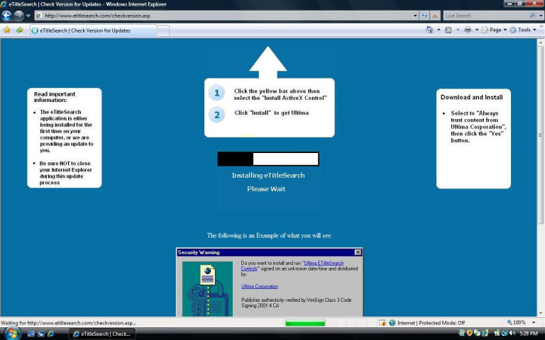Open the zoom level dropdown arrow
The width and height of the screenshot is (545, 340).
[x=534, y=323]
